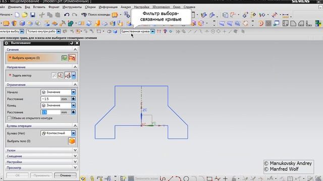The image size is (323, 181).
Task: Collapse the Булевы операции section
Action: pyautogui.click(x=75, y=126)
